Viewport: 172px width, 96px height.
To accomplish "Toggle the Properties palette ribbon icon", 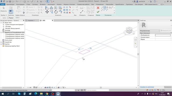I will (x=11, y=12).
